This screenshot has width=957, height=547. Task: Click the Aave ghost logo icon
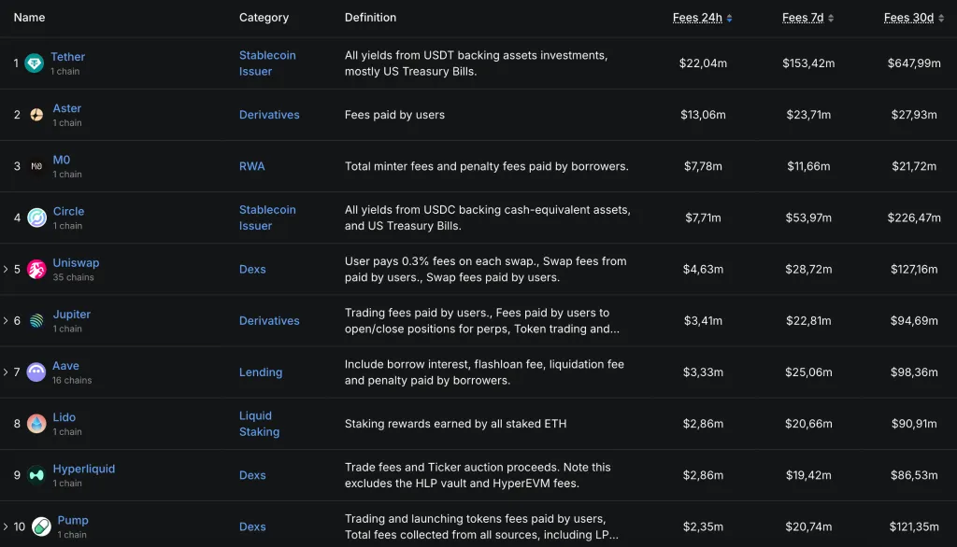point(36,372)
